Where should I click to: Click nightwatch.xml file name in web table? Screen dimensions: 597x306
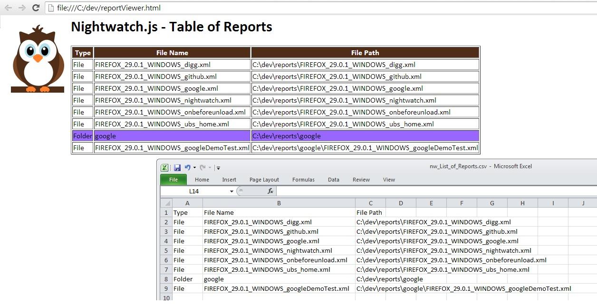pos(172,100)
